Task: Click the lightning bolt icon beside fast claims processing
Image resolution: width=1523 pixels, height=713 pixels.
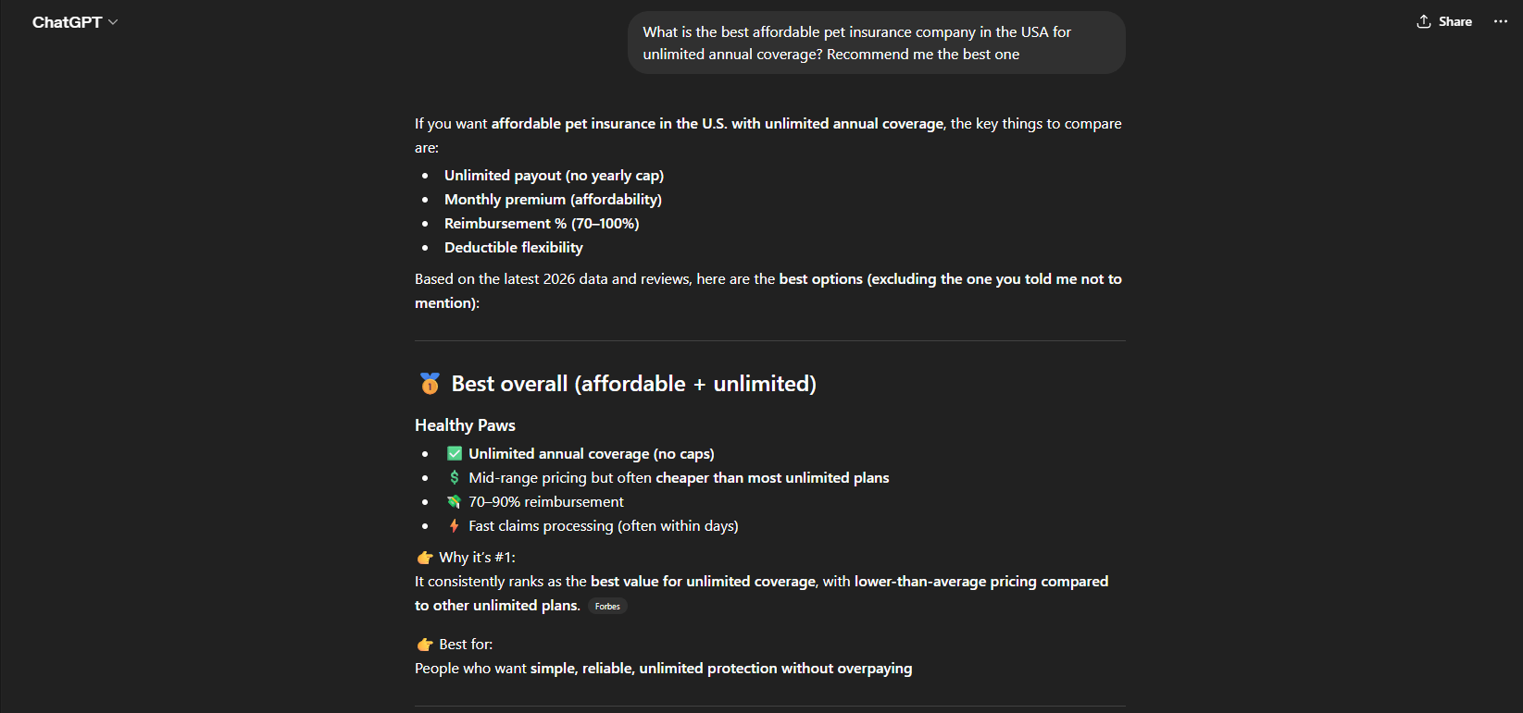Action: (x=454, y=525)
